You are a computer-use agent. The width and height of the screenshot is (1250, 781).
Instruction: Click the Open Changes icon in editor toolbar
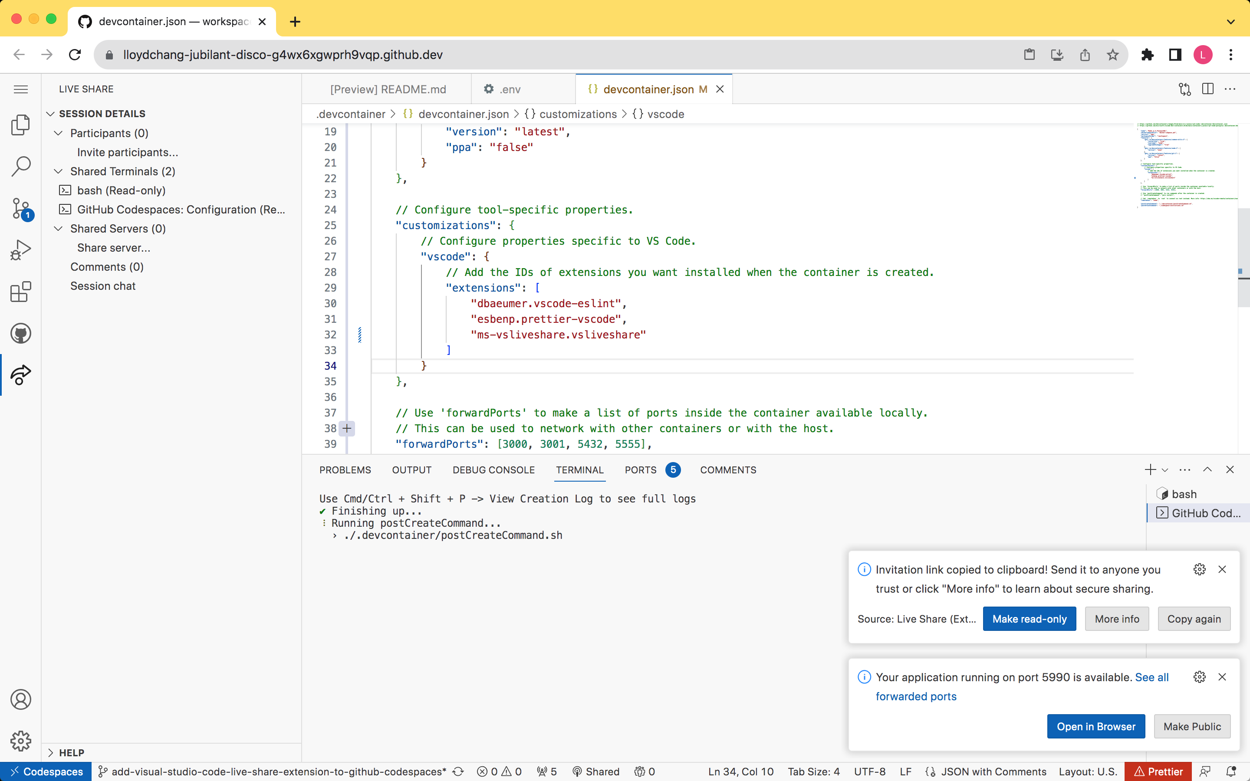click(x=1184, y=89)
